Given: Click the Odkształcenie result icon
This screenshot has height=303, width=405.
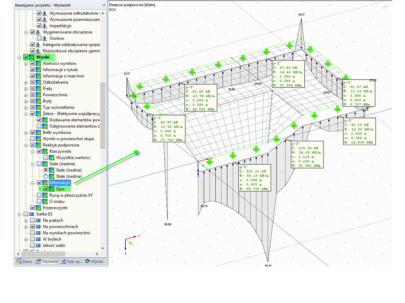Looking at the screenshot, I should (38, 82).
